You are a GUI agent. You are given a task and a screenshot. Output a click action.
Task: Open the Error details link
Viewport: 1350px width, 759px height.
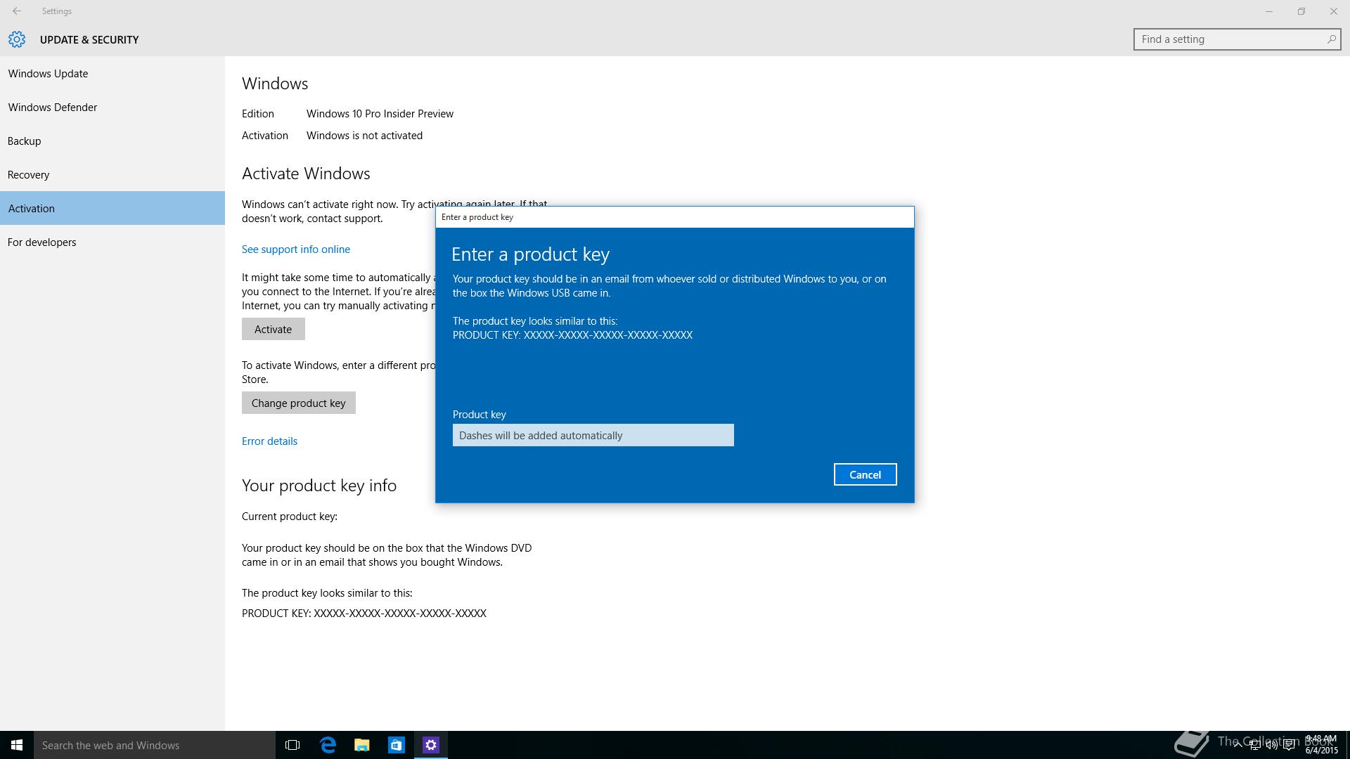coord(269,441)
